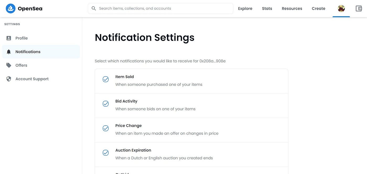
Task: Click the Notifications bell icon
Action: (9, 52)
